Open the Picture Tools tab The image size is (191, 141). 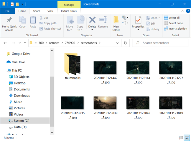(x=69, y=11)
